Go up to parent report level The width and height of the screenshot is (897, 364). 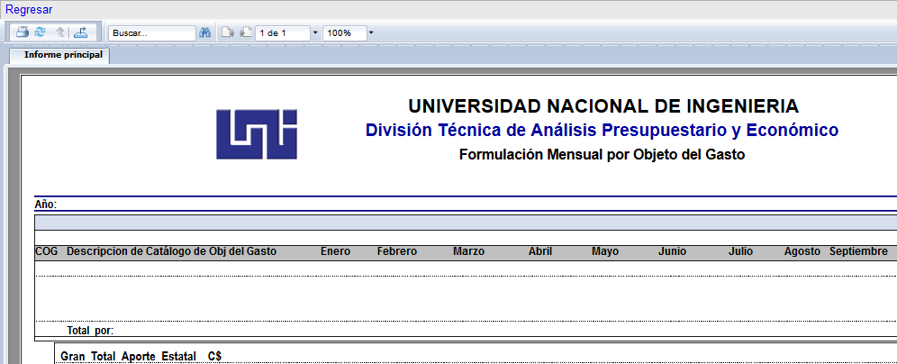tap(60, 32)
